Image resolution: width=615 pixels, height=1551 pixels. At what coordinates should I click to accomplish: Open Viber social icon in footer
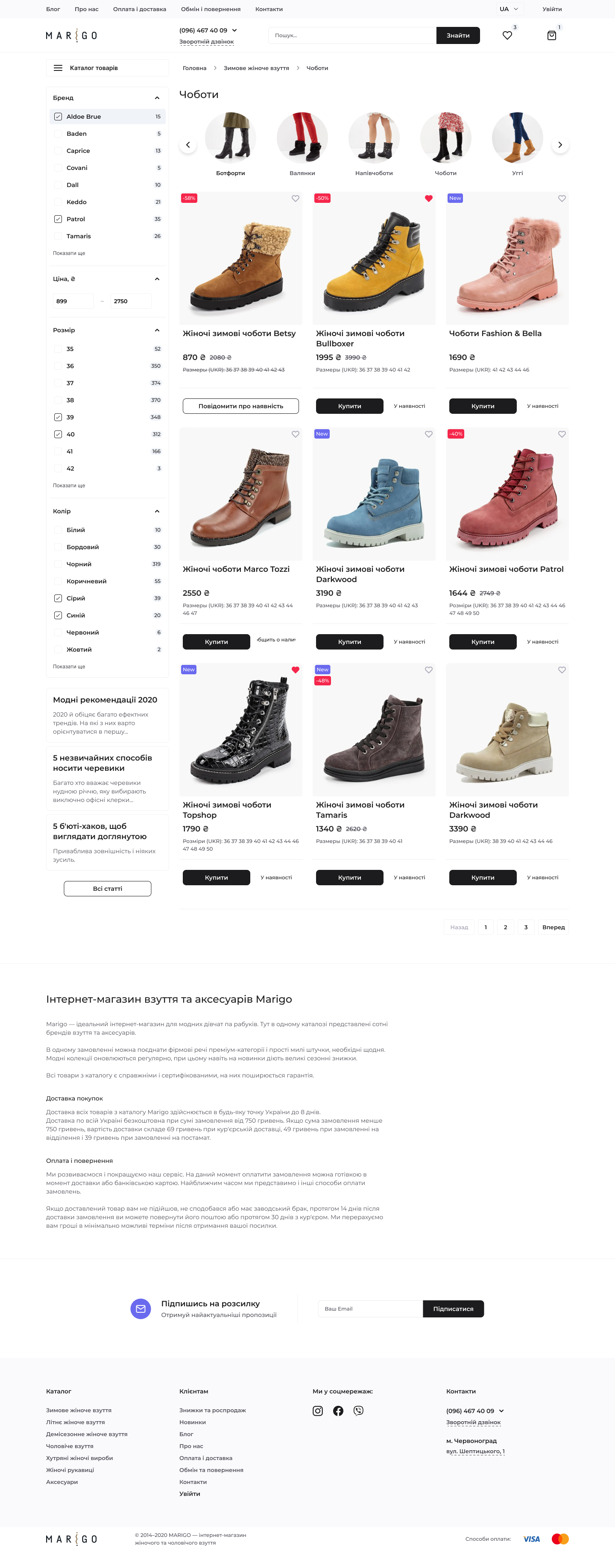tap(358, 1410)
